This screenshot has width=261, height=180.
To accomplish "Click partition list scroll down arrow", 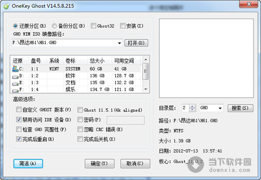I will click(146, 89).
